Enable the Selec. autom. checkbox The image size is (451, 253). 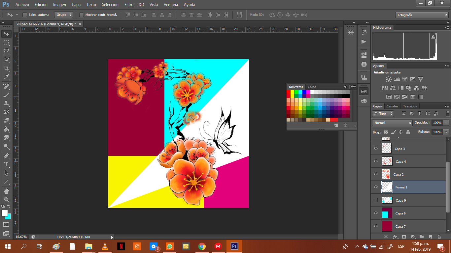(x=25, y=15)
